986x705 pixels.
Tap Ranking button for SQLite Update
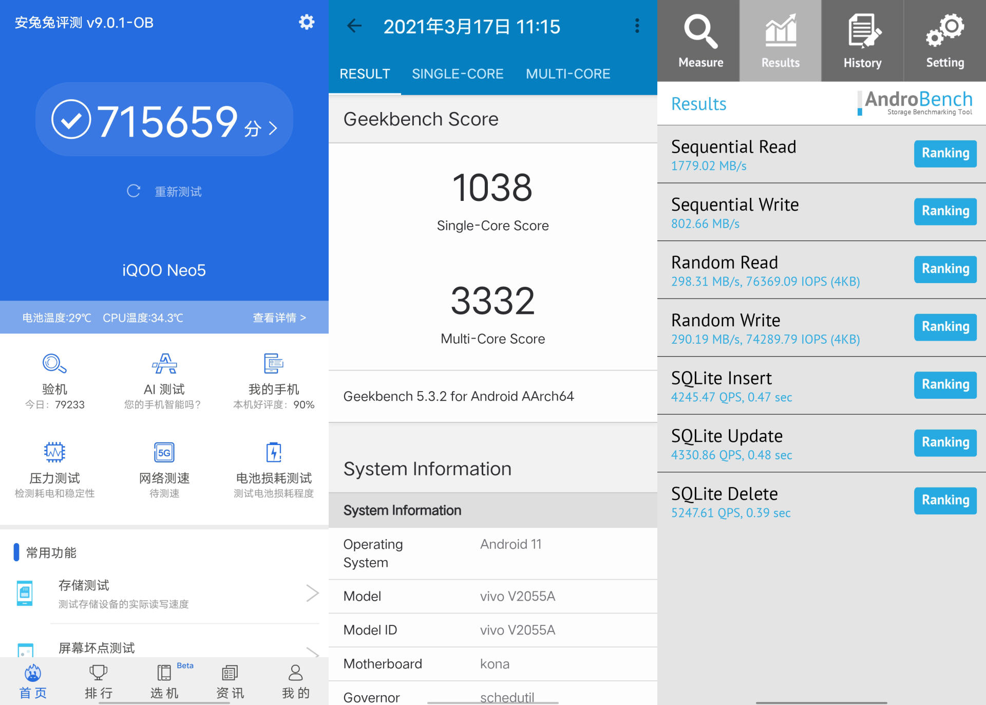tap(945, 442)
